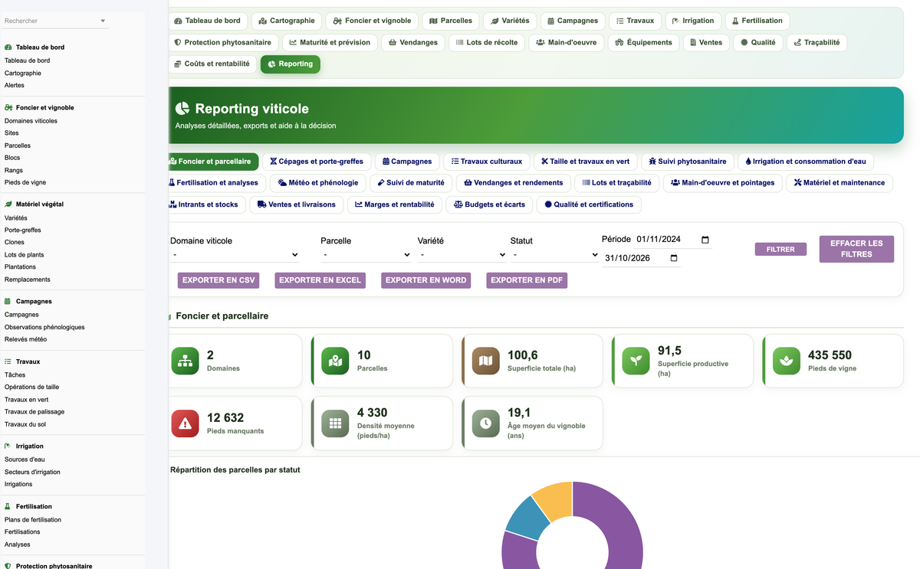Select the Suivi phytosanitaire report tab
Image resolution: width=920 pixels, height=569 pixels.
687,162
